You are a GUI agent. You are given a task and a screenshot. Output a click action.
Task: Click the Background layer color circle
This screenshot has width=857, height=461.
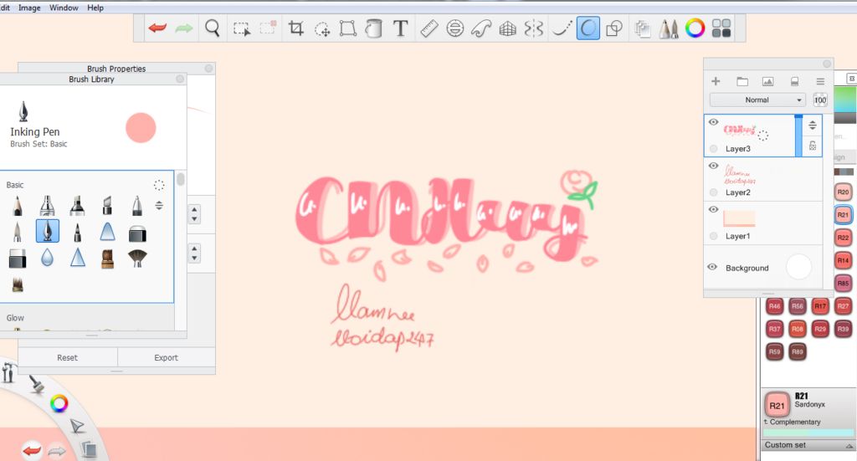tap(798, 268)
